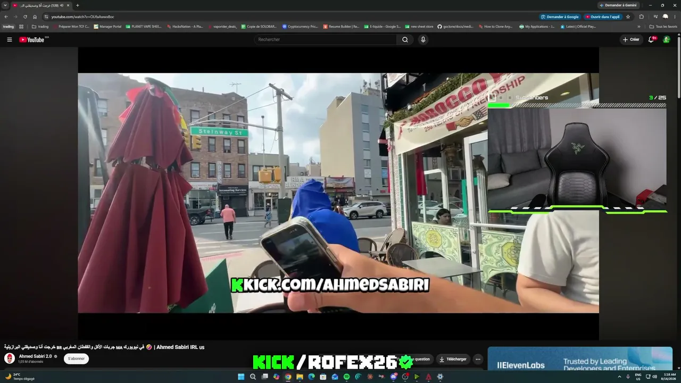Open the ElevenLabs advertisement banner
The width and height of the screenshot is (681, 383).
click(580, 360)
